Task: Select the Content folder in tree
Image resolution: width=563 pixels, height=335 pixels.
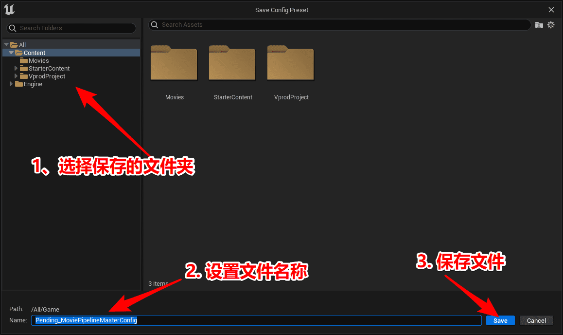Action: (34, 53)
